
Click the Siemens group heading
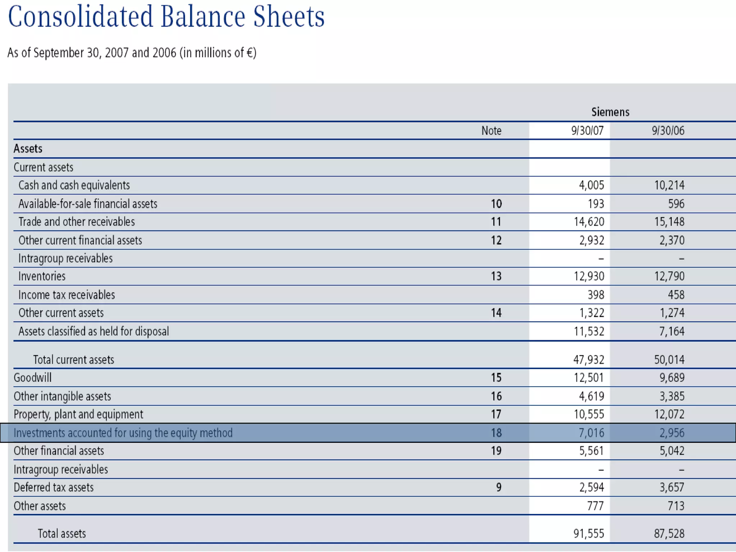[610, 112]
